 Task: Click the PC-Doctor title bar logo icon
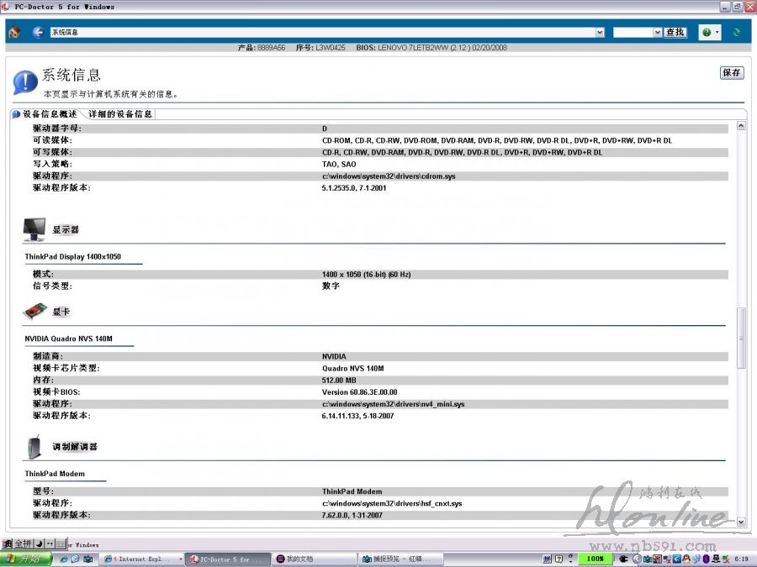(x=5, y=6)
